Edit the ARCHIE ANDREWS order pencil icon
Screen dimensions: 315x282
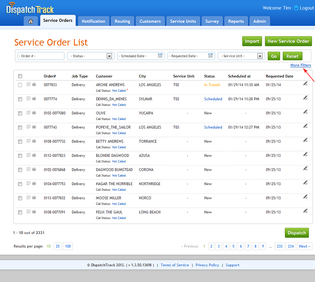(305, 84)
